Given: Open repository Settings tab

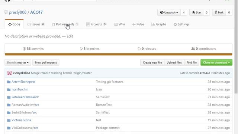Looking at the screenshot, I should coord(181,24).
